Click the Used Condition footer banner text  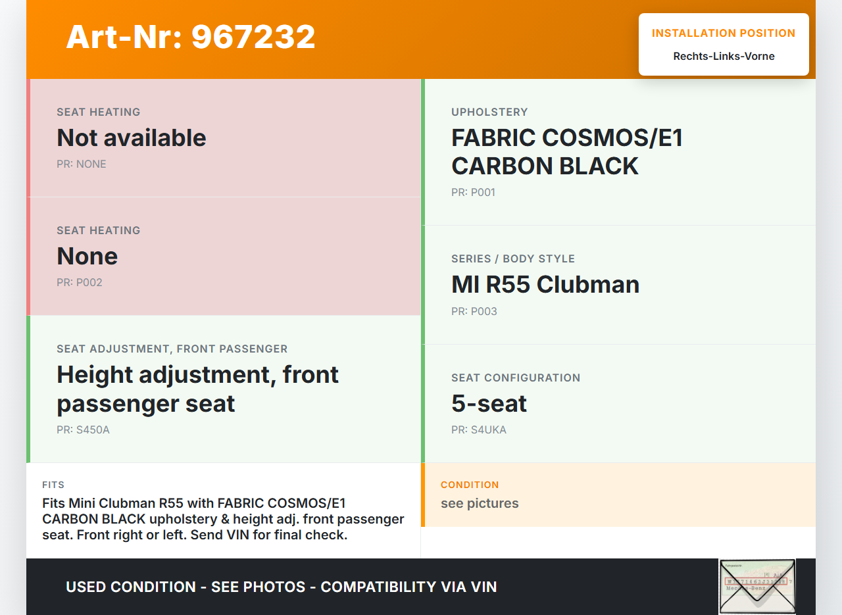click(x=282, y=587)
